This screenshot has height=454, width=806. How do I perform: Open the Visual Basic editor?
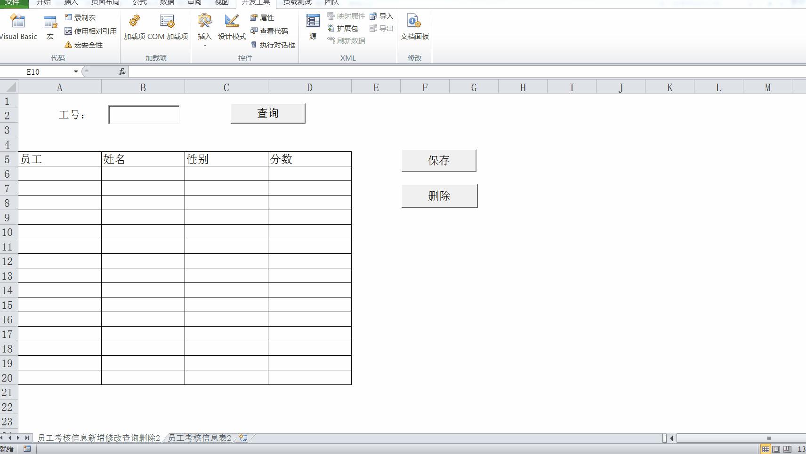click(x=18, y=26)
